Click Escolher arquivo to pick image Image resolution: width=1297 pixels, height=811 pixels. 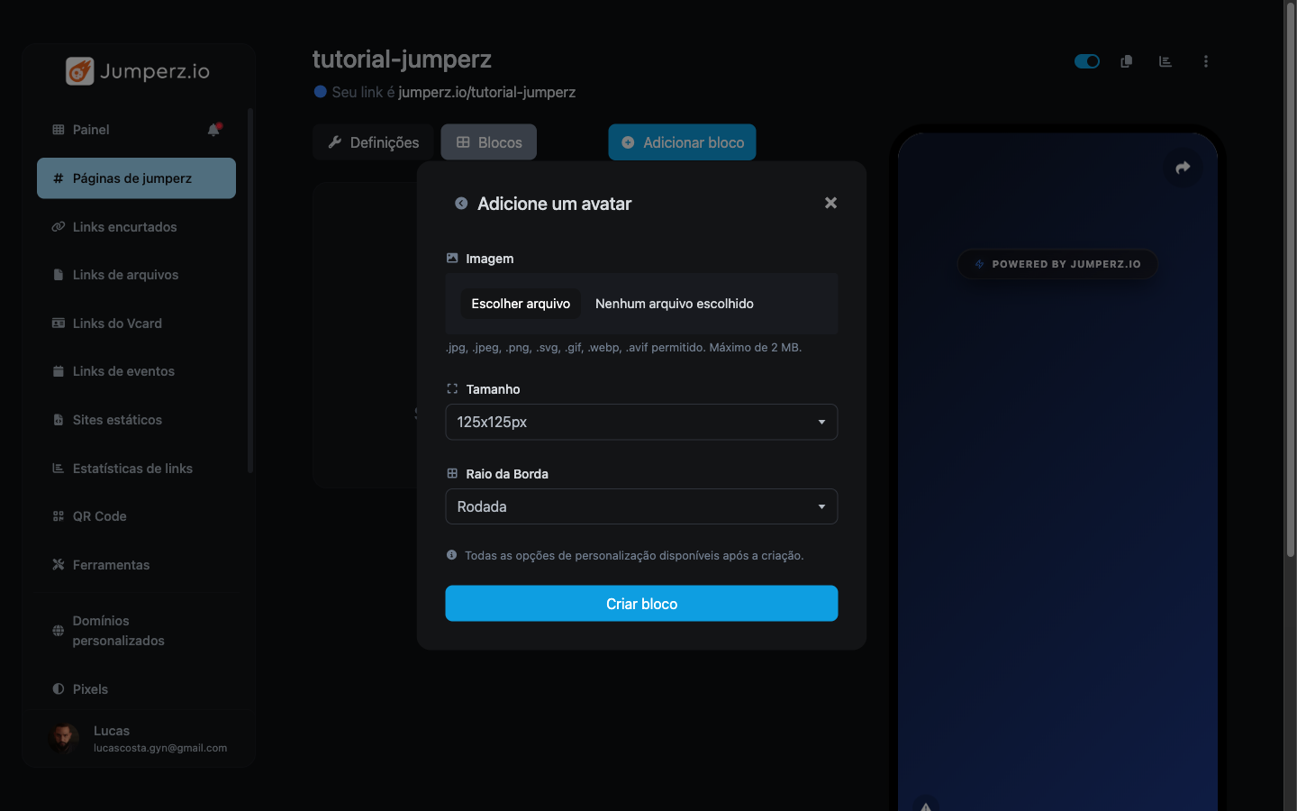[x=521, y=304]
